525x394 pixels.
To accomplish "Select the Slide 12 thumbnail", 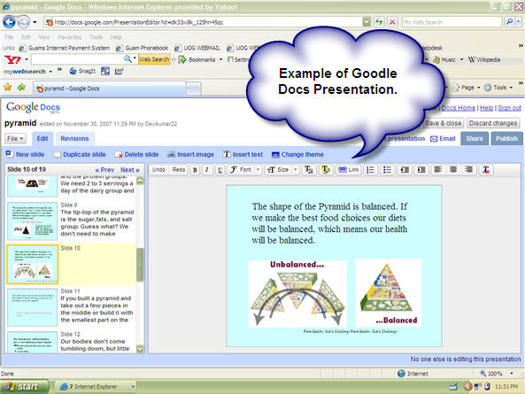I will [x=33, y=342].
